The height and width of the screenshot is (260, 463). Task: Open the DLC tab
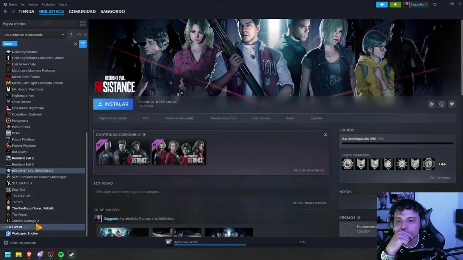coord(146,118)
